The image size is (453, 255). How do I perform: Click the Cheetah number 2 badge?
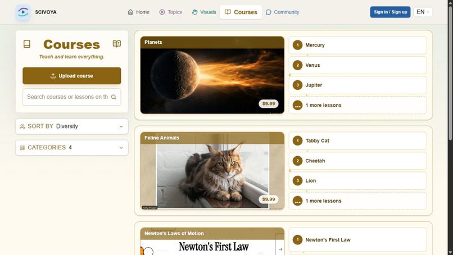[297, 161]
